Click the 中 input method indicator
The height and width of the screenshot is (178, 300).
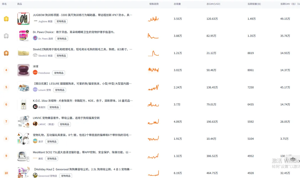293,159
